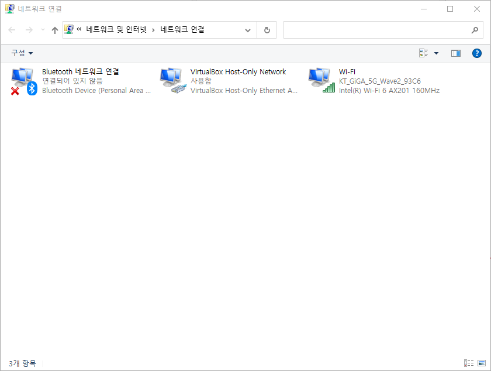The height and width of the screenshot is (371, 491).
Task: Click the 연결되어 있지 않음 status text
Action: point(72,81)
